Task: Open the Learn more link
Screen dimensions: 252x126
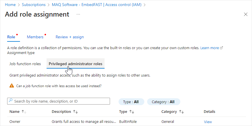Action: point(210,48)
